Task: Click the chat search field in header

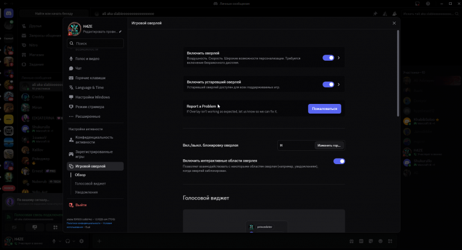Action: 431,14
